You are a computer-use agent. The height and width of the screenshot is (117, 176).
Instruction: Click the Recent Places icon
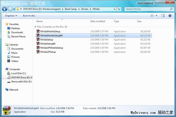tap(9, 36)
